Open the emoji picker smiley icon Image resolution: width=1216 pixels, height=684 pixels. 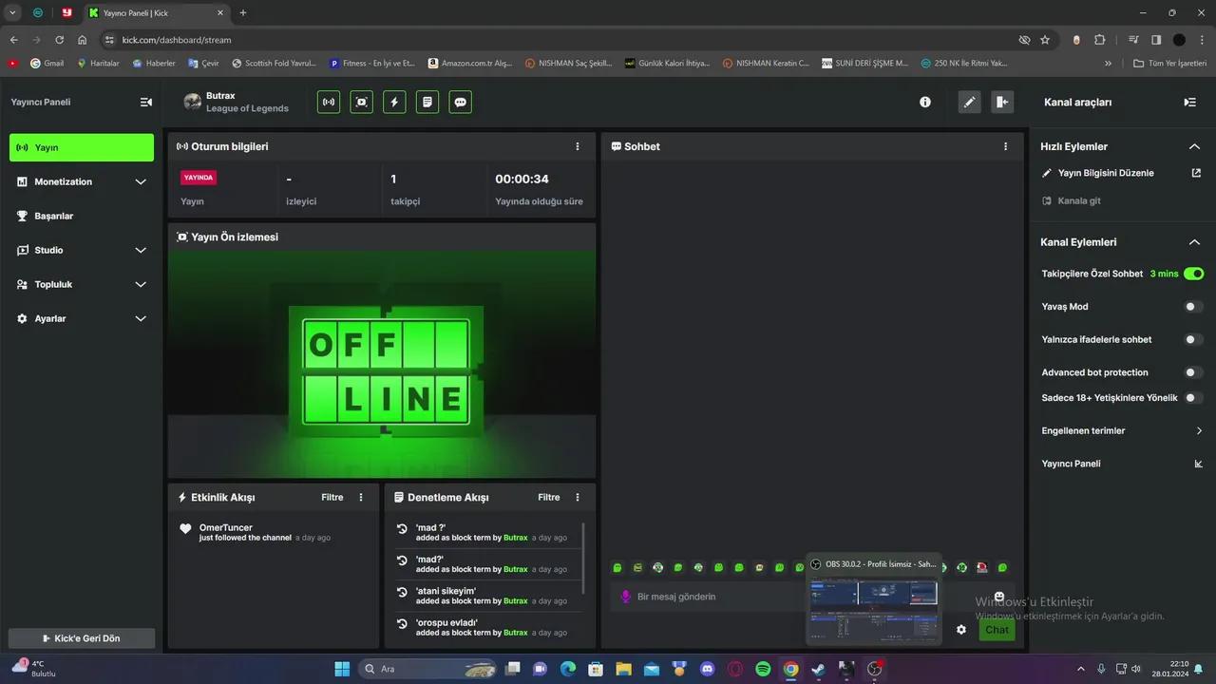pyautogui.click(x=999, y=597)
